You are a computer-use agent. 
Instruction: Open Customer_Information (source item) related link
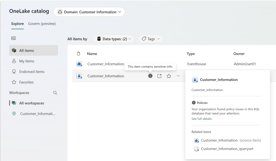231,140
